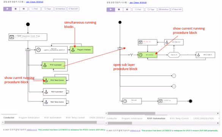
Task: Switch to Program Initialization tab in right panel
Action: click(x=132, y=118)
